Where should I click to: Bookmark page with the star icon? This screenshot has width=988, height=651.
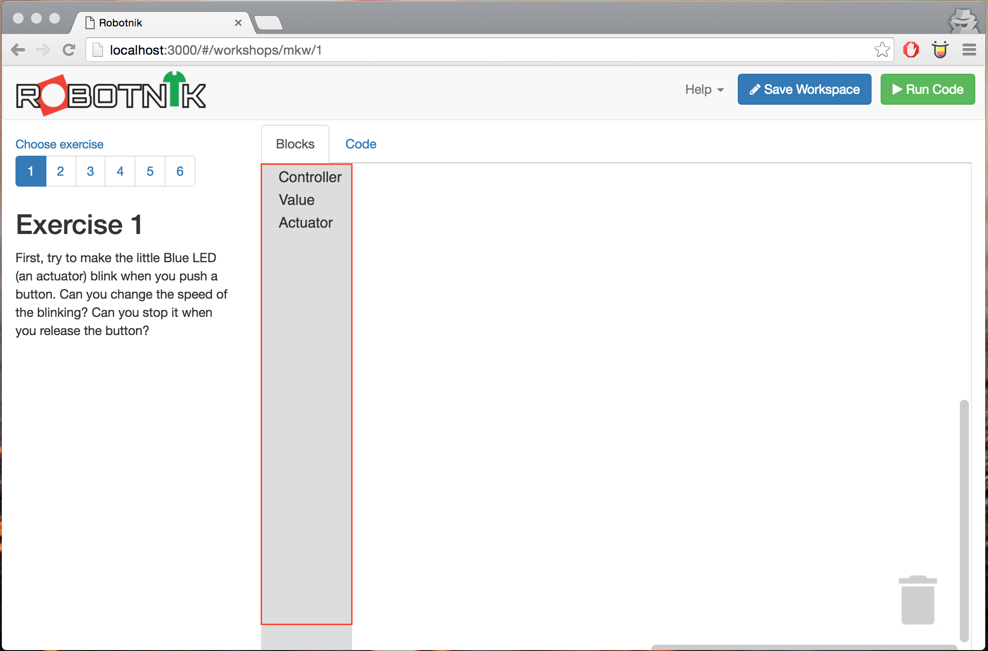coord(882,50)
